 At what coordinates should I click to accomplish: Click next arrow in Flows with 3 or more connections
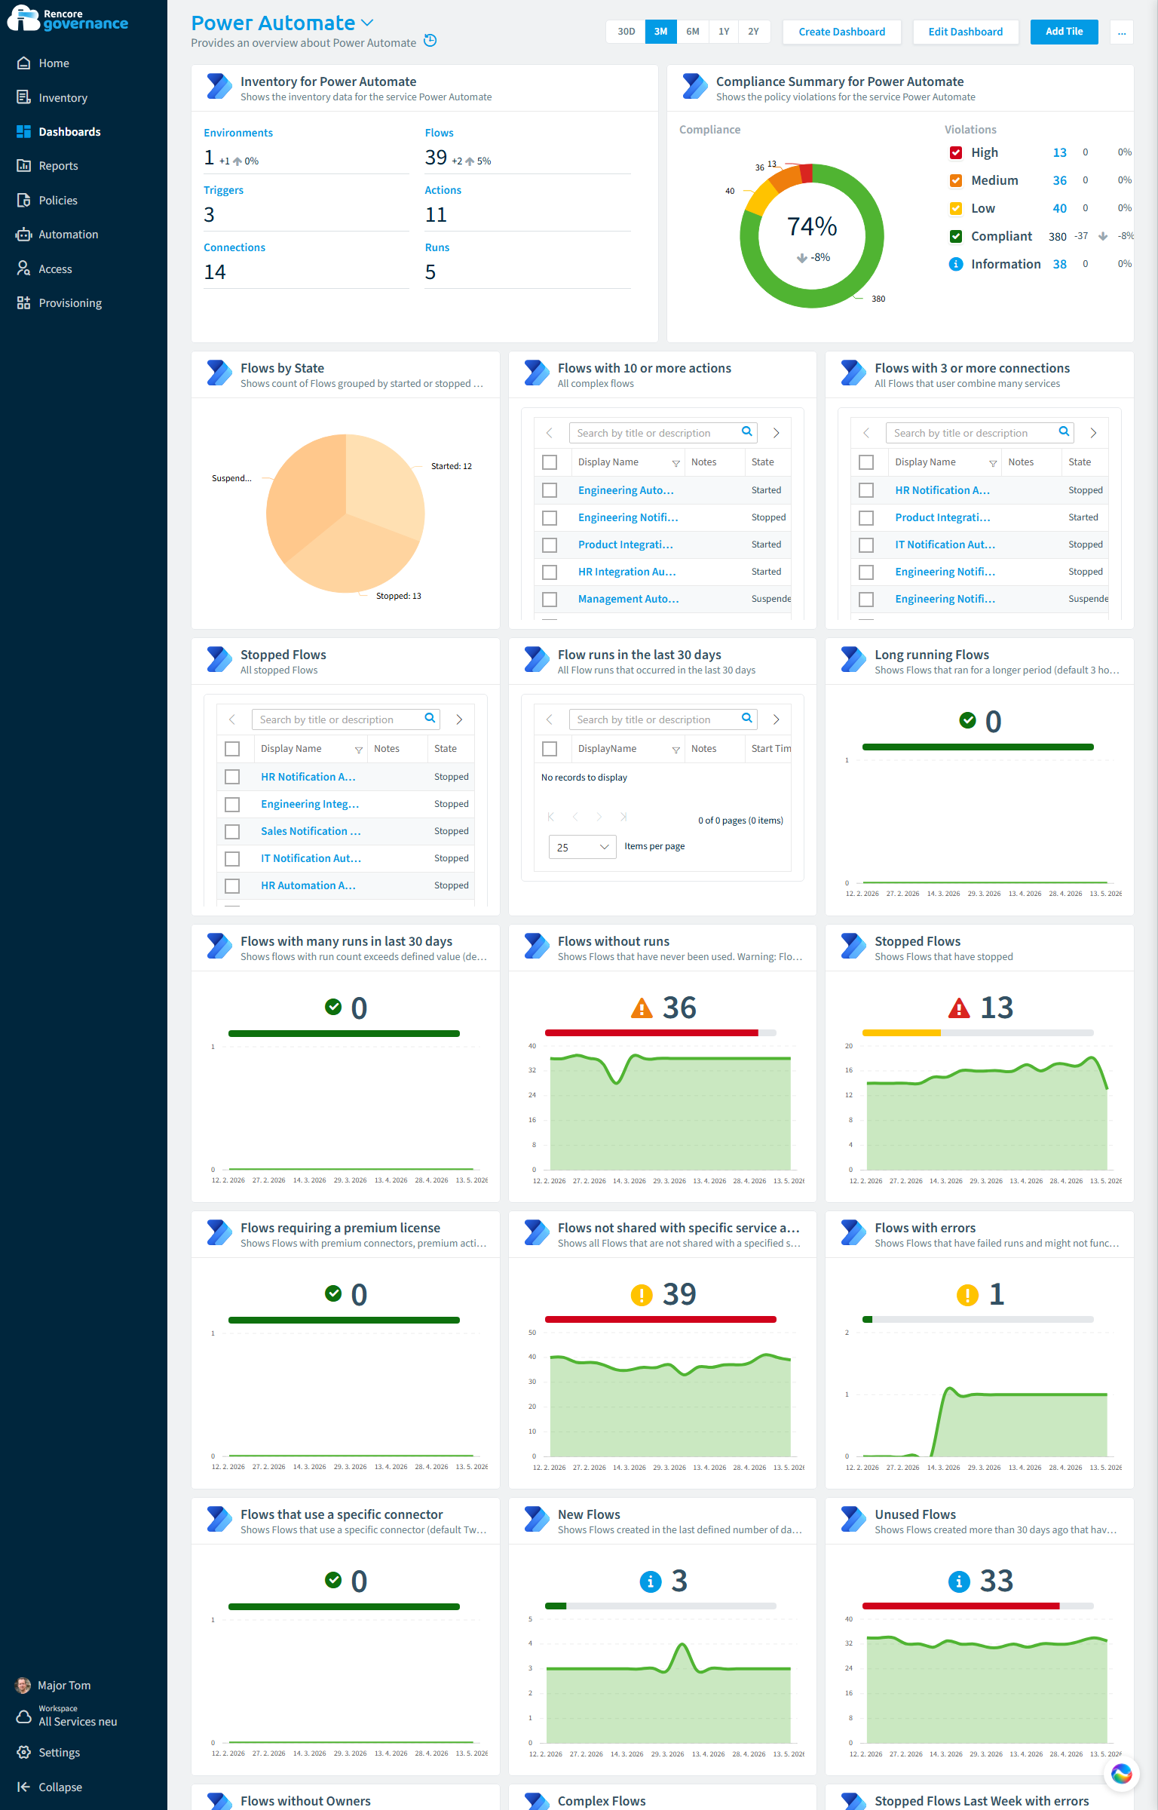[x=1093, y=433]
